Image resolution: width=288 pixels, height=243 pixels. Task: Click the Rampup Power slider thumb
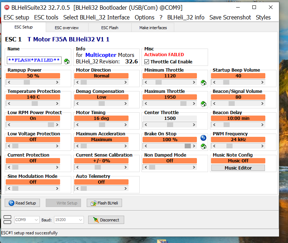pos(27,82)
